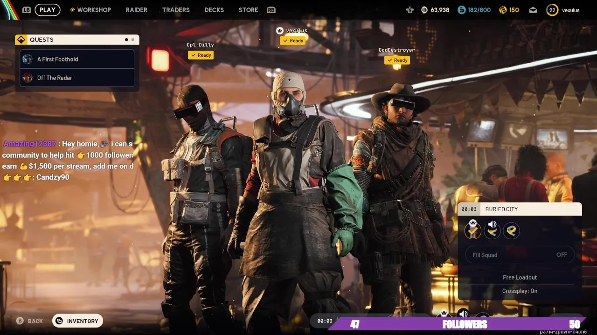
Task: Open the Off The Radar quest
Action: pyautogui.click(x=77, y=78)
